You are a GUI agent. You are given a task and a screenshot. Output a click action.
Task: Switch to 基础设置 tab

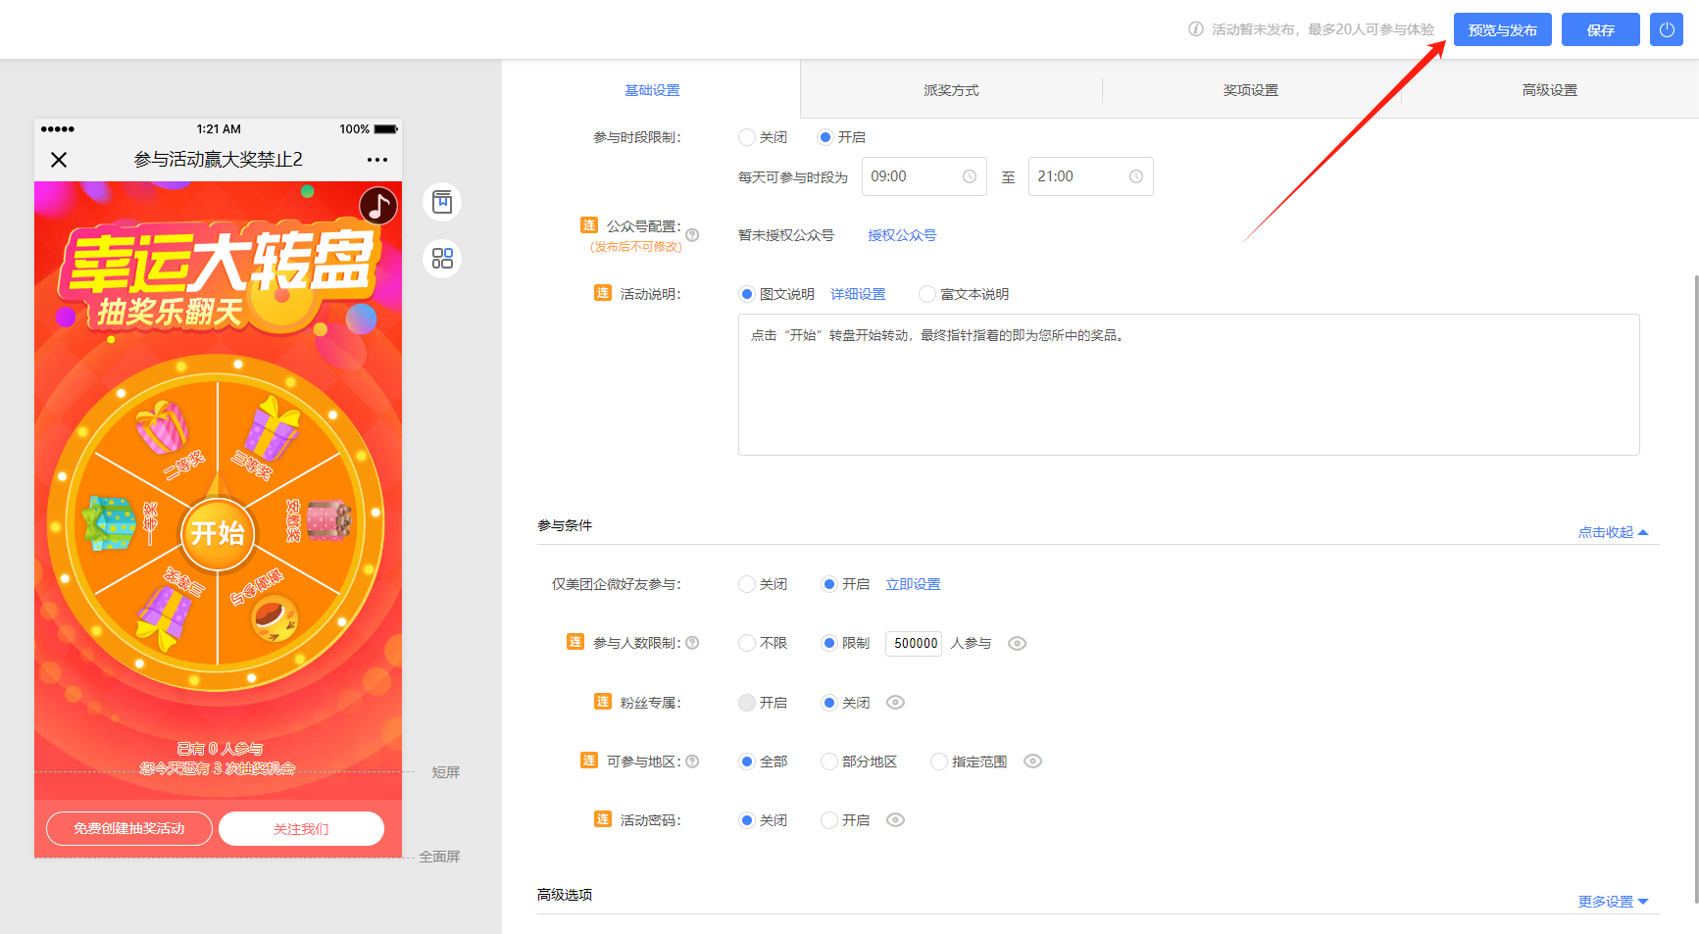(652, 90)
